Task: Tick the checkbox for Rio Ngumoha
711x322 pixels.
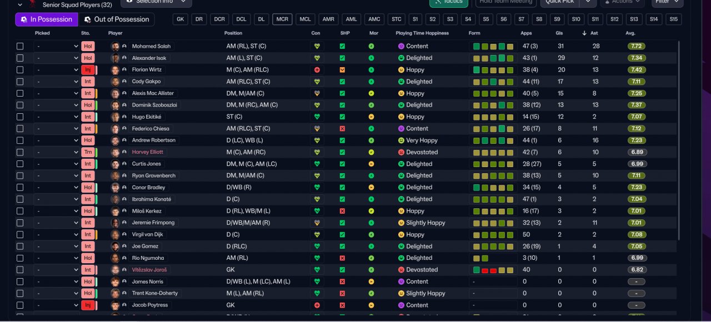Action: pos(20,258)
